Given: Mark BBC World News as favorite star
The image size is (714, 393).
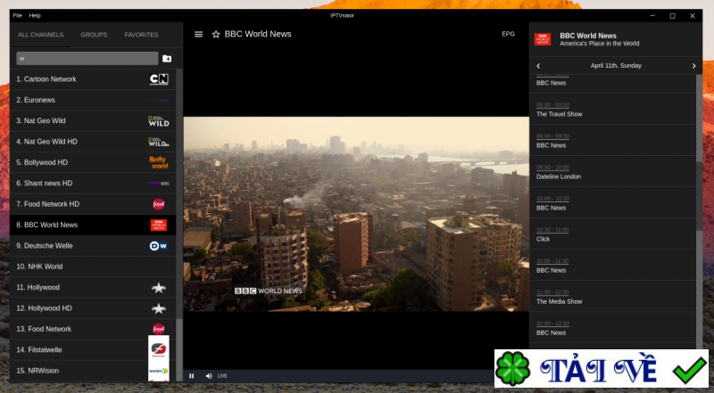Looking at the screenshot, I should (x=216, y=34).
